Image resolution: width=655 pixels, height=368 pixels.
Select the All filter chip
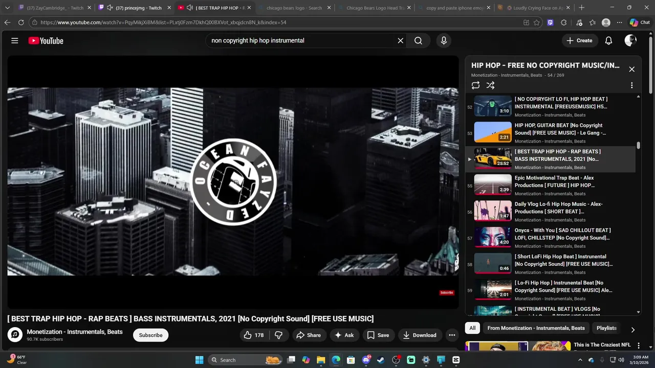click(x=472, y=328)
